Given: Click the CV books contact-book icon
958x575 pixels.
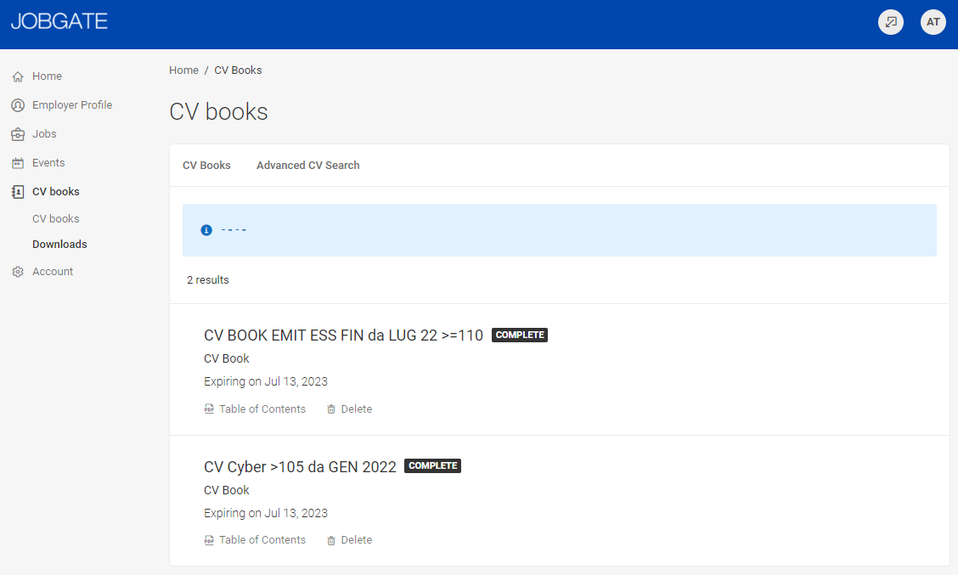Looking at the screenshot, I should (x=18, y=192).
